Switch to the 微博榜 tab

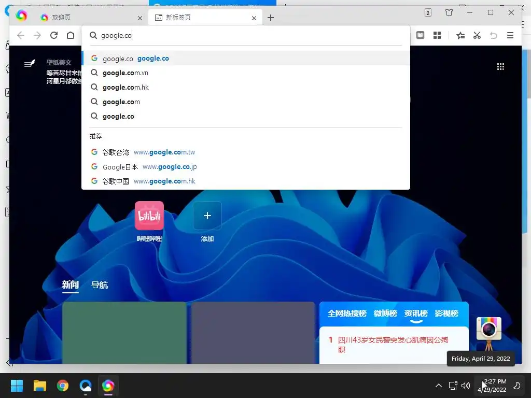(385, 314)
